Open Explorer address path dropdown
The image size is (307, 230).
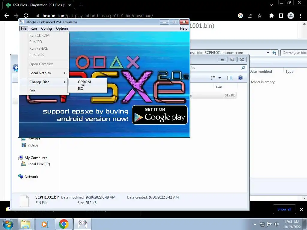click(x=268, y=53)
